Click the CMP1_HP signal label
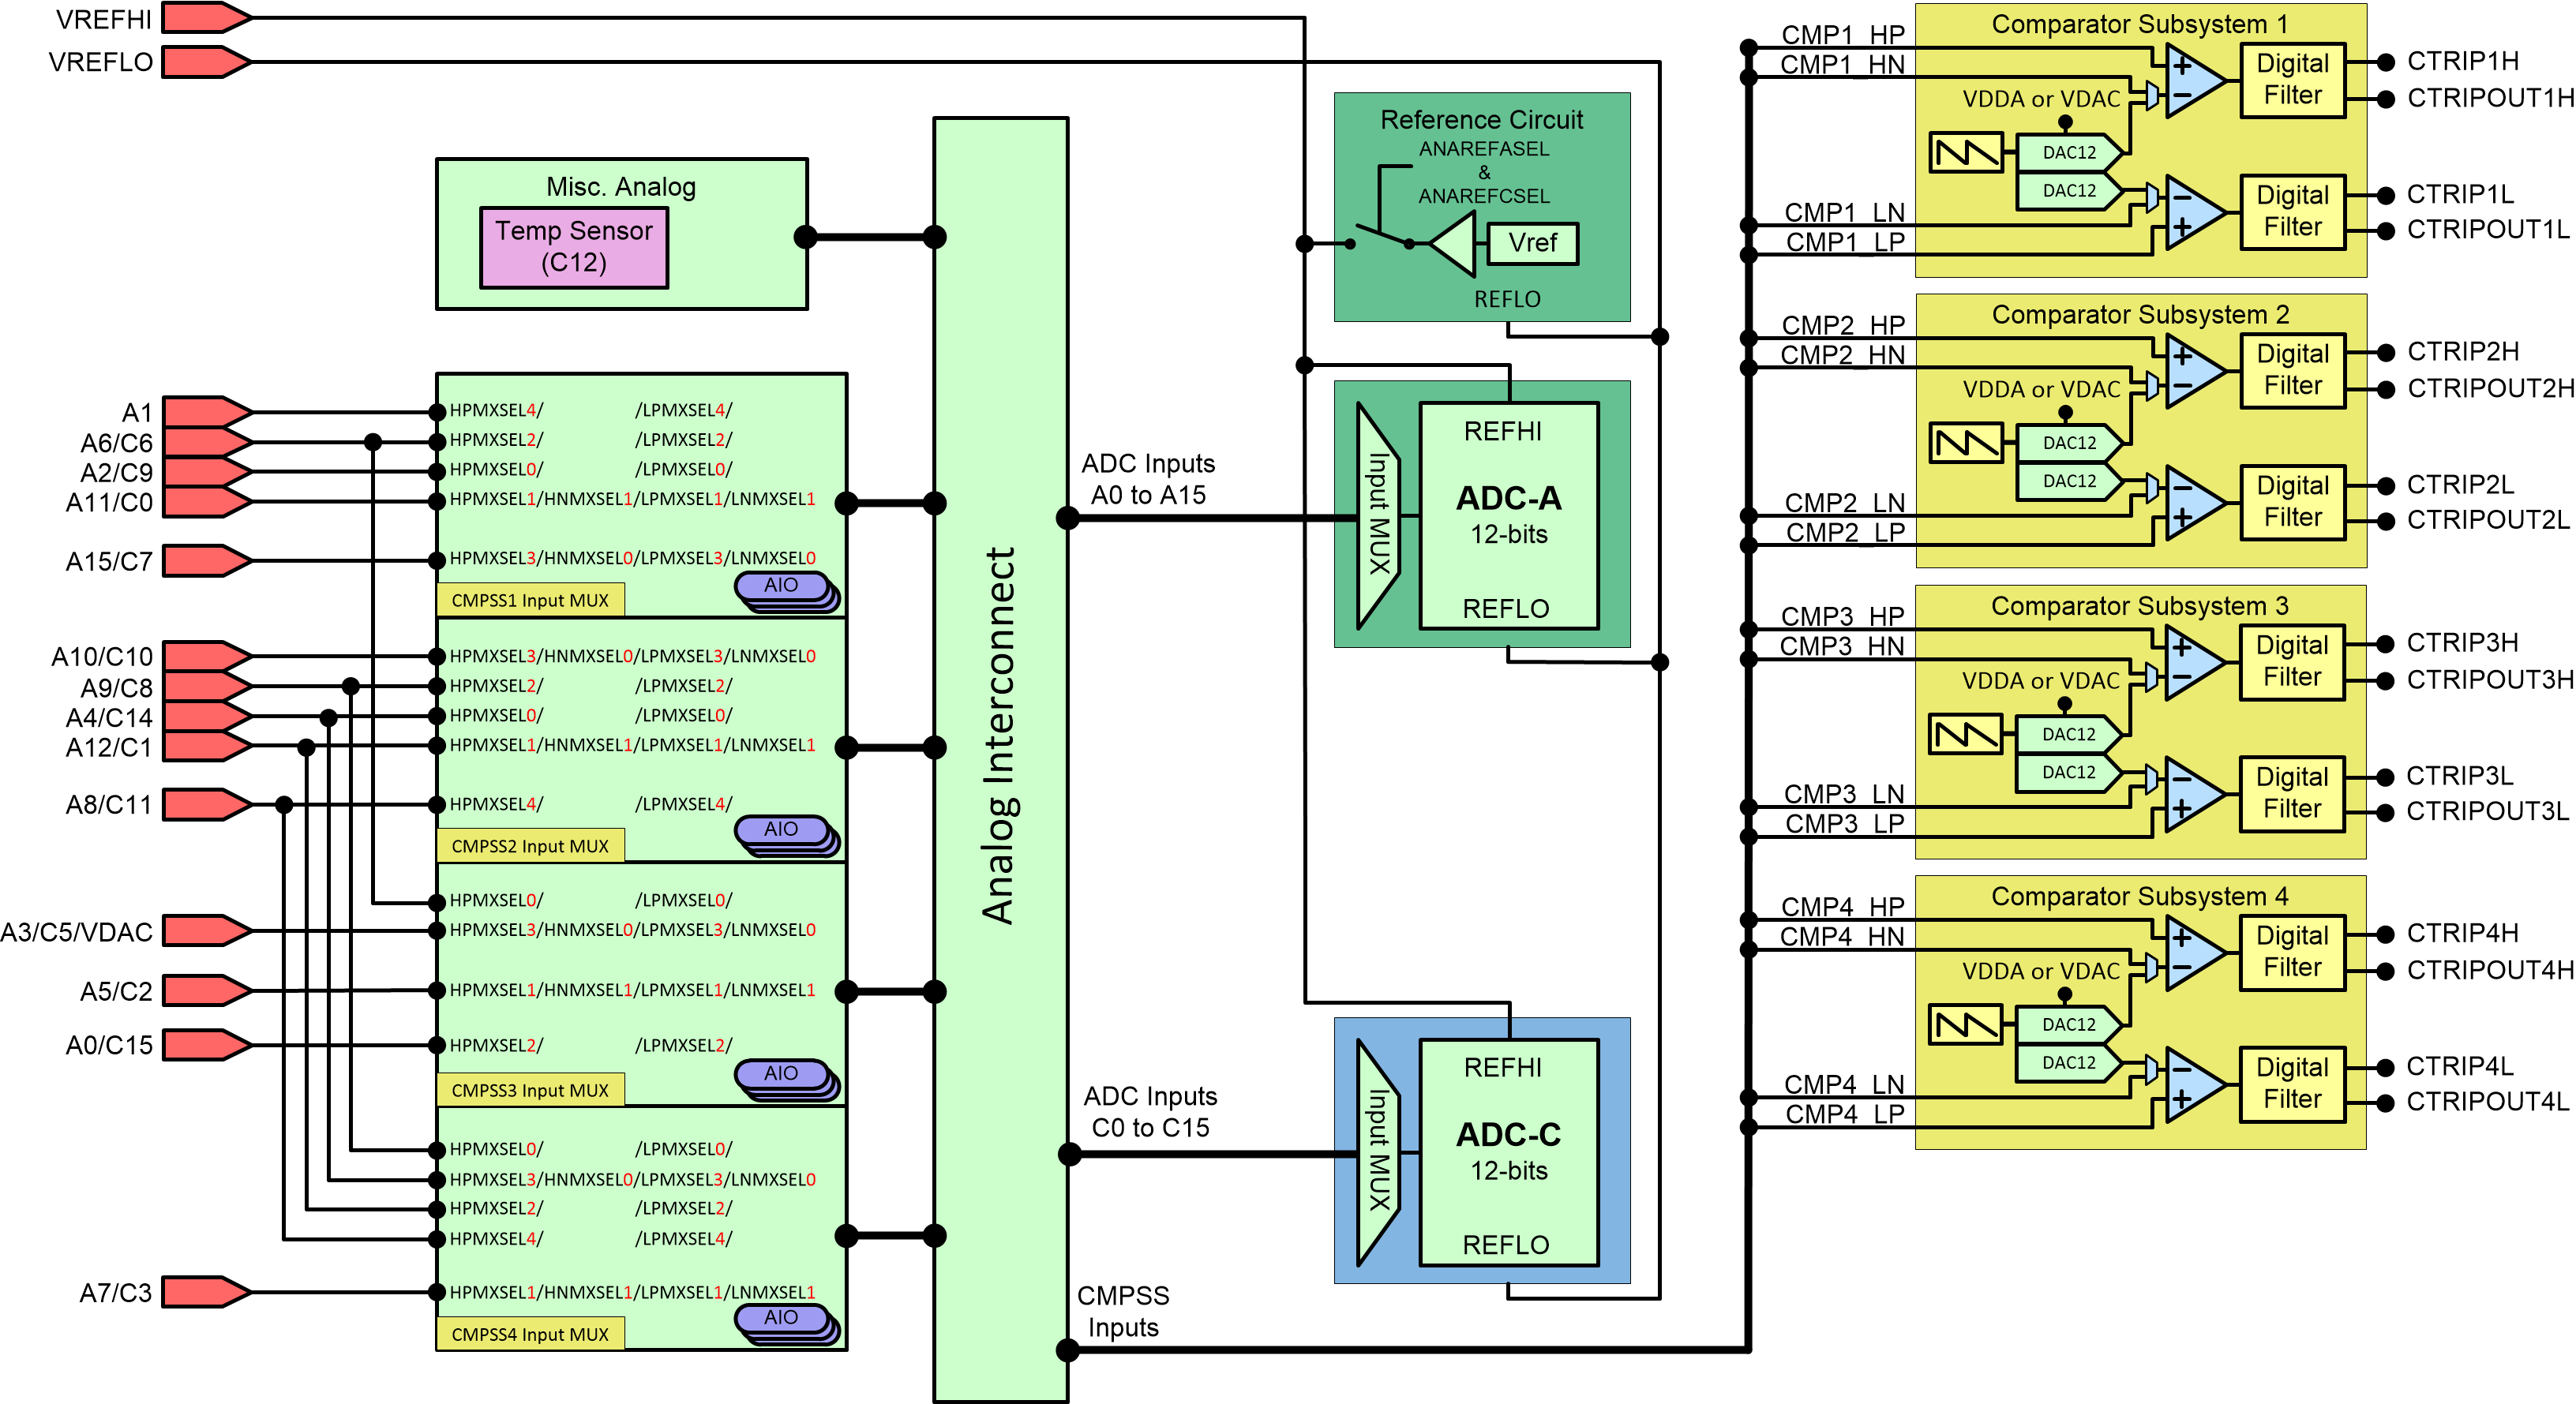 click(x=1843, y=35)
